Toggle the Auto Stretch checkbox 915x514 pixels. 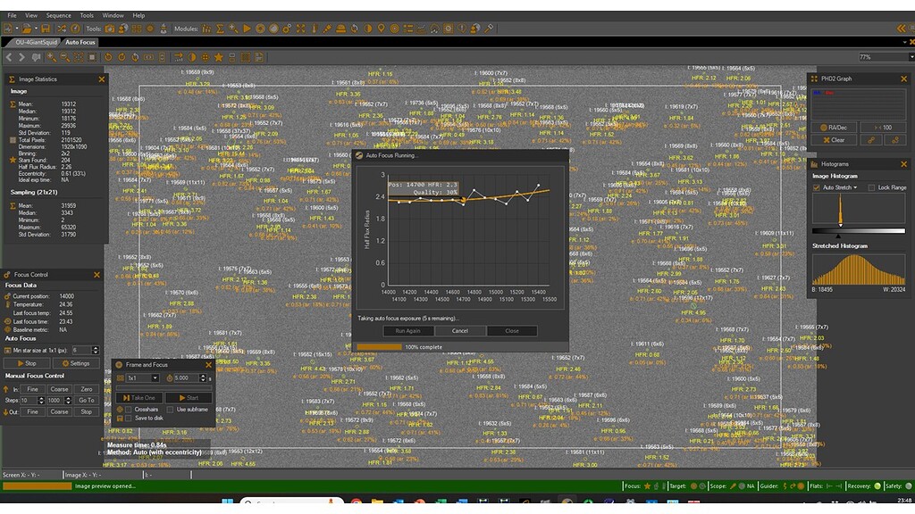816,187
